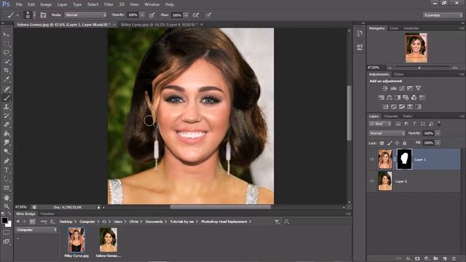Click Delete layer trash icon
The height and width of the screenshot is (262, 466).
454,259
